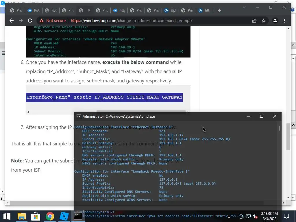Click the muted volume tray icon
Screen dimensions: 296x222
click(255, 216)
